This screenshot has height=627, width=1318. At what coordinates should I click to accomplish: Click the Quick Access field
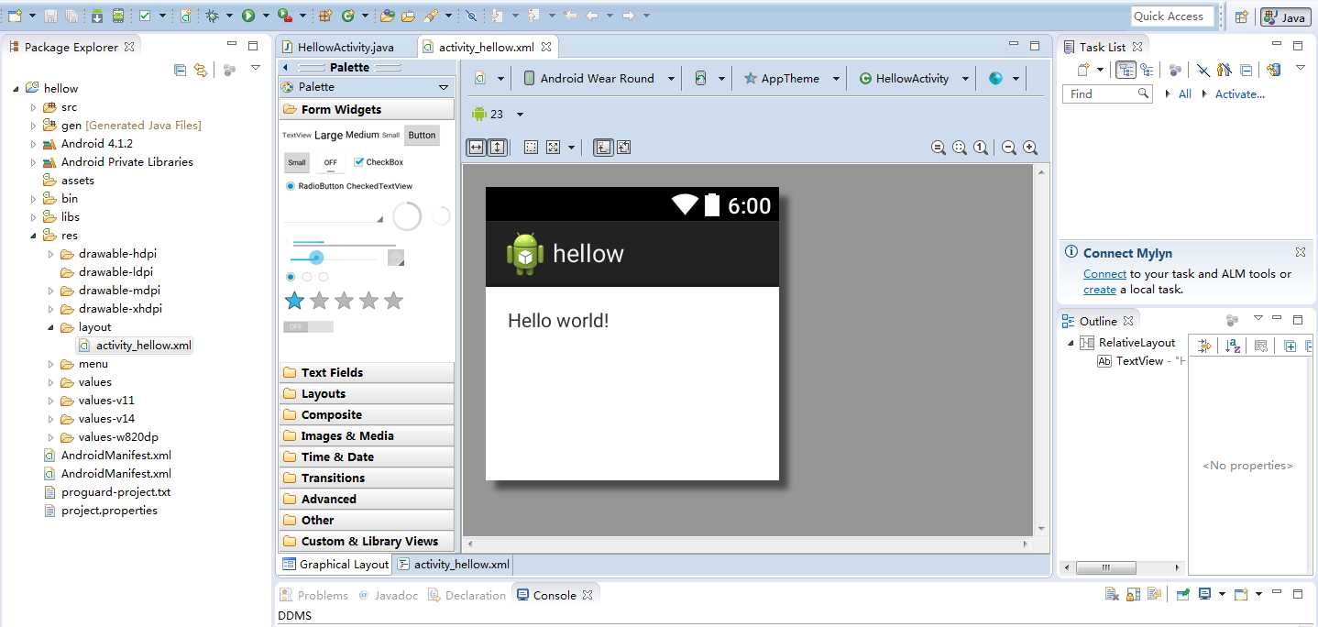click(x=1172, y=16)
